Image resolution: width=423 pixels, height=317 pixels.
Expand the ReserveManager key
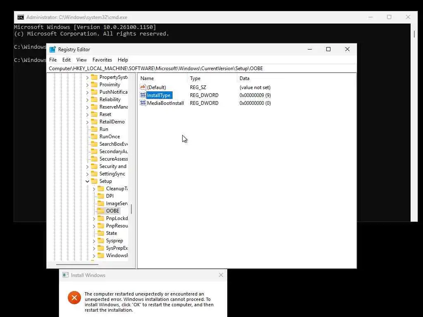tap(87, 107)
